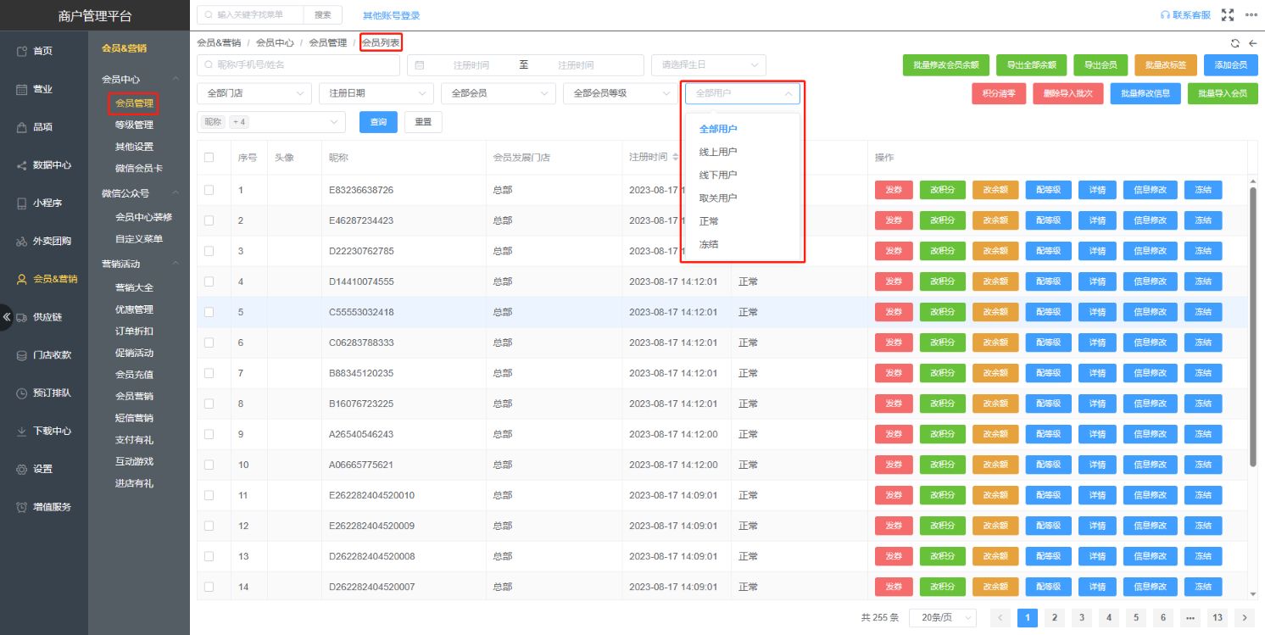Open the 营业 sidebar icon
Image resolution: width=1265 pixels, height=635 pixels.
coord(22,90)
